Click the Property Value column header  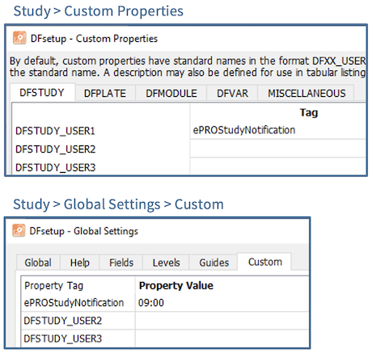tap(176, 286)
